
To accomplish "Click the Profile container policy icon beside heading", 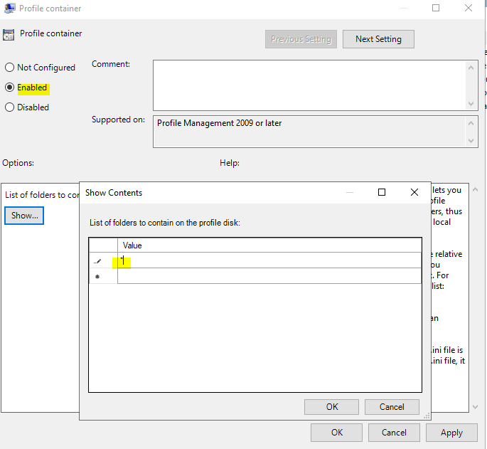I will click(x=9, y=34).
